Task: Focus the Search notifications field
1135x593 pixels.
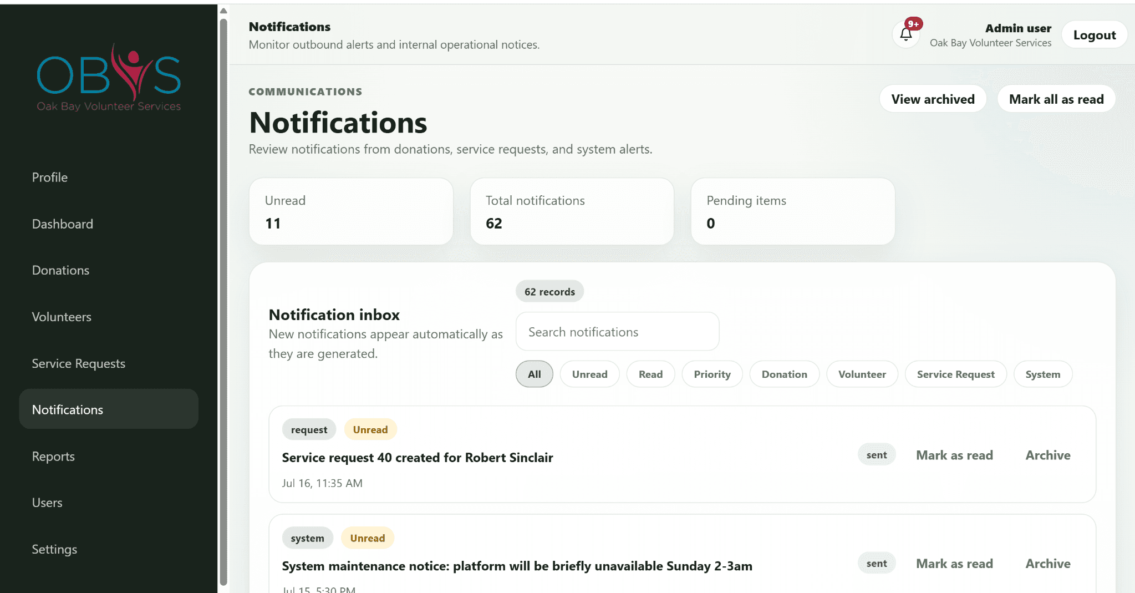Action: click(x=617, y=332)
